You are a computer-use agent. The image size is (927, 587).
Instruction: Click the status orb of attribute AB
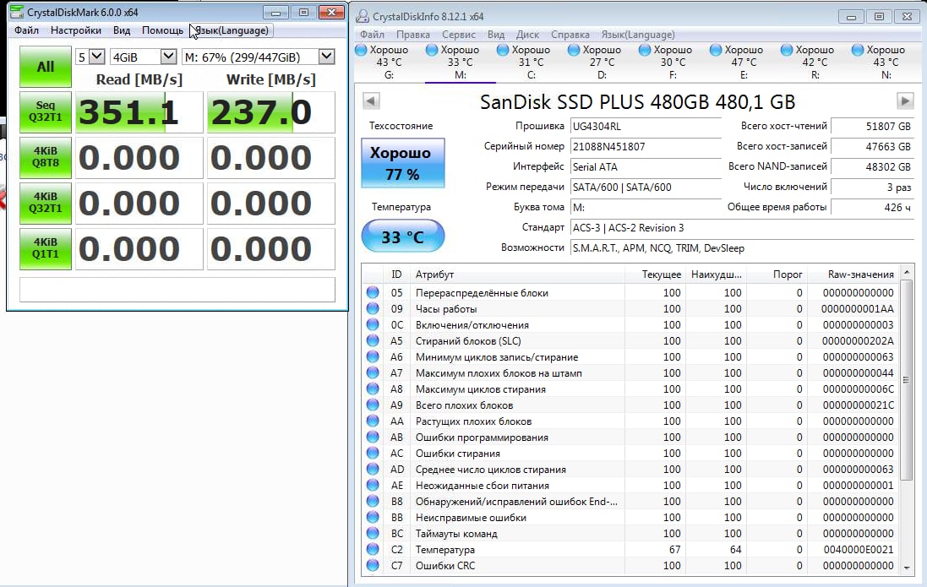[x=373, y=437]
